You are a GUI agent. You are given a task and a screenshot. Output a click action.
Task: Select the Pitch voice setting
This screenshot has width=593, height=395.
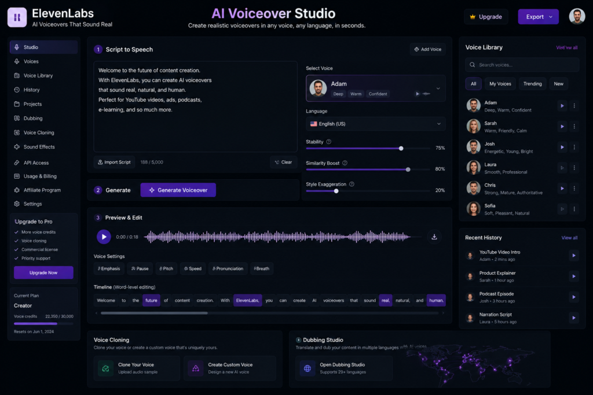point(166,268)
